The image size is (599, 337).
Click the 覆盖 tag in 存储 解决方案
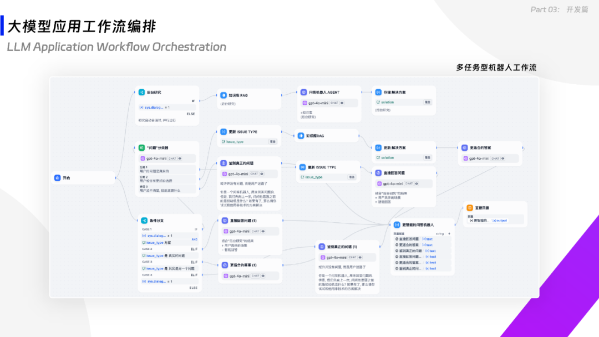coord(428,103)
